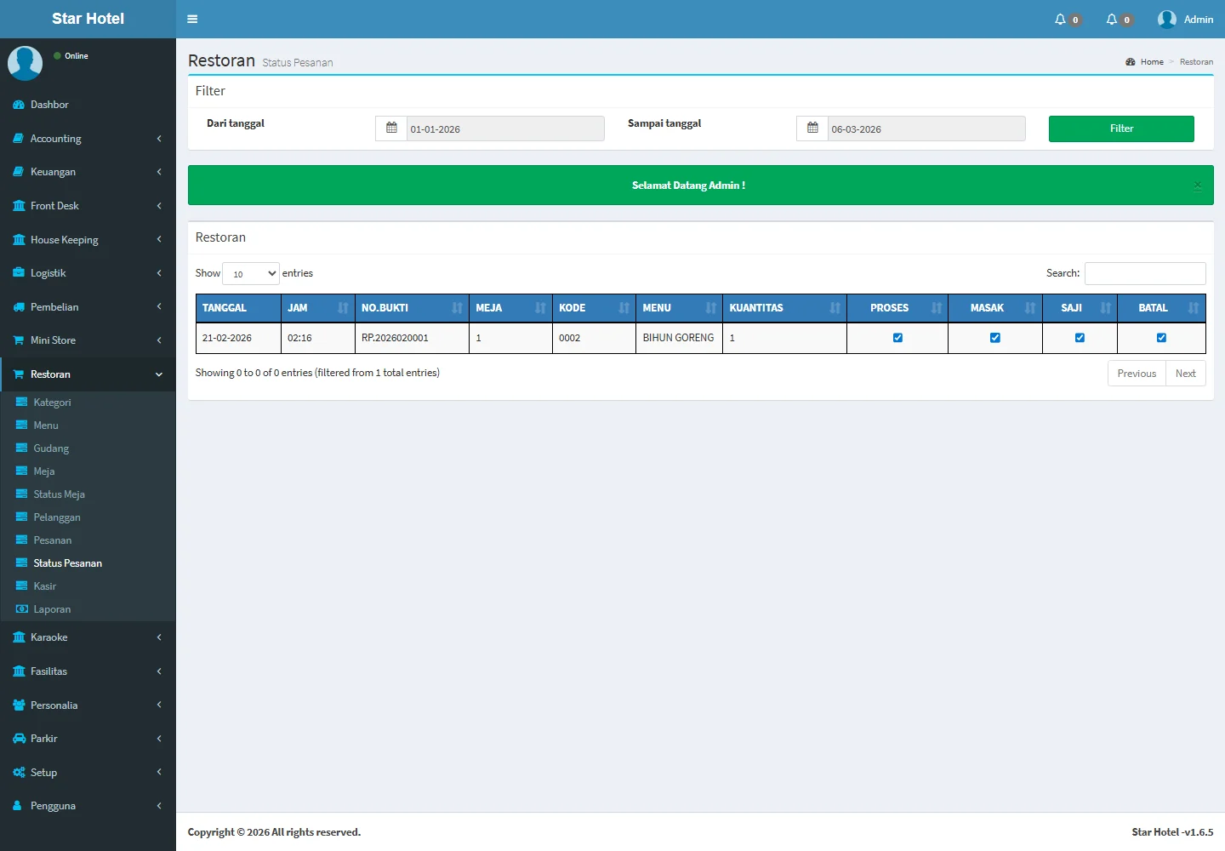Open the first notification bell icon
The height and width of the screenshot is (851, 1225).
(x=1060, y=20)
